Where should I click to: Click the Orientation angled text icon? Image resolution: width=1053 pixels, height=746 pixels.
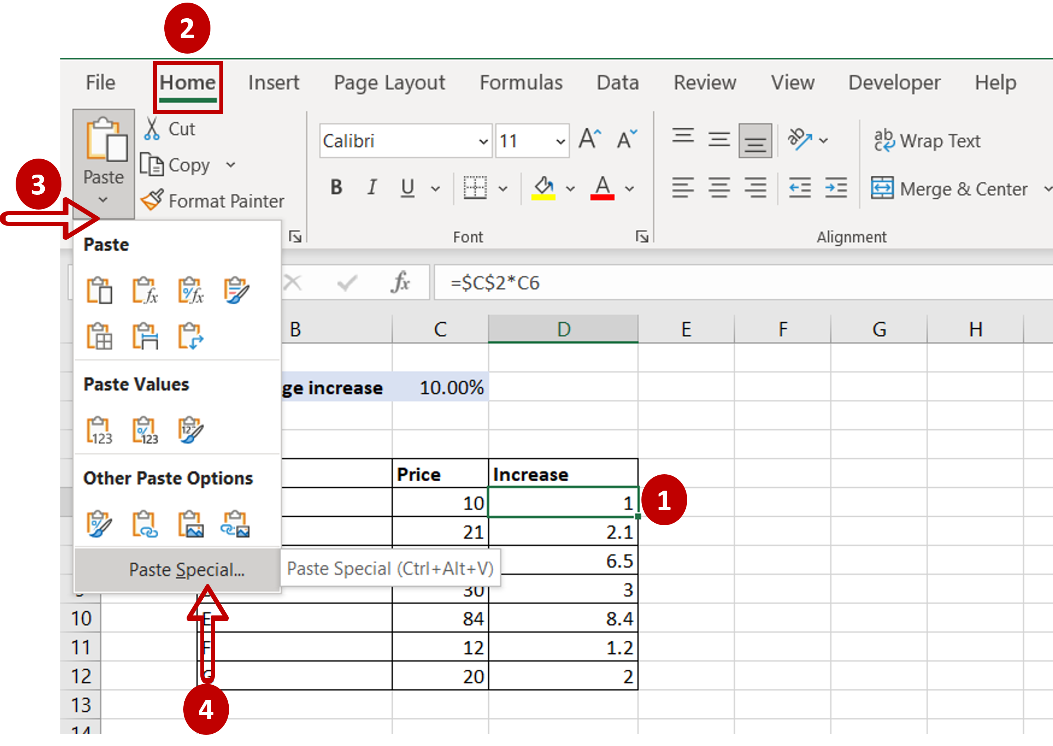click(x=800, y=139)
